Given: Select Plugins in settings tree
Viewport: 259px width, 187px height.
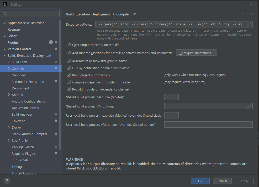Looking at the screenshot, I should tap(13, 42).
